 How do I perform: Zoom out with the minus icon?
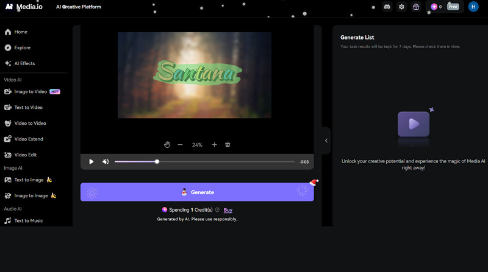180,145
